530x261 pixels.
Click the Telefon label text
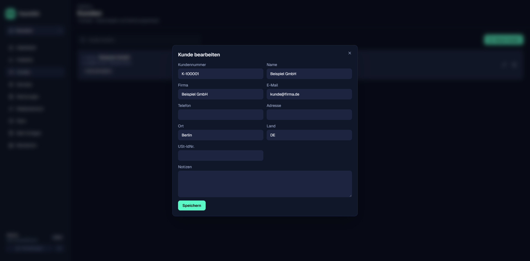coord(184,106)
